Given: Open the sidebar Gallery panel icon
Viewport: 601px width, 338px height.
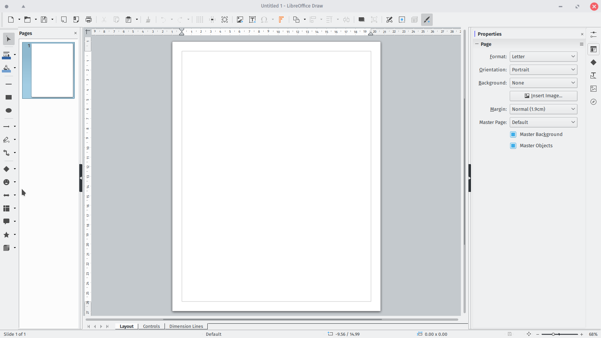Looking at the screenshot, I should 593,89.
